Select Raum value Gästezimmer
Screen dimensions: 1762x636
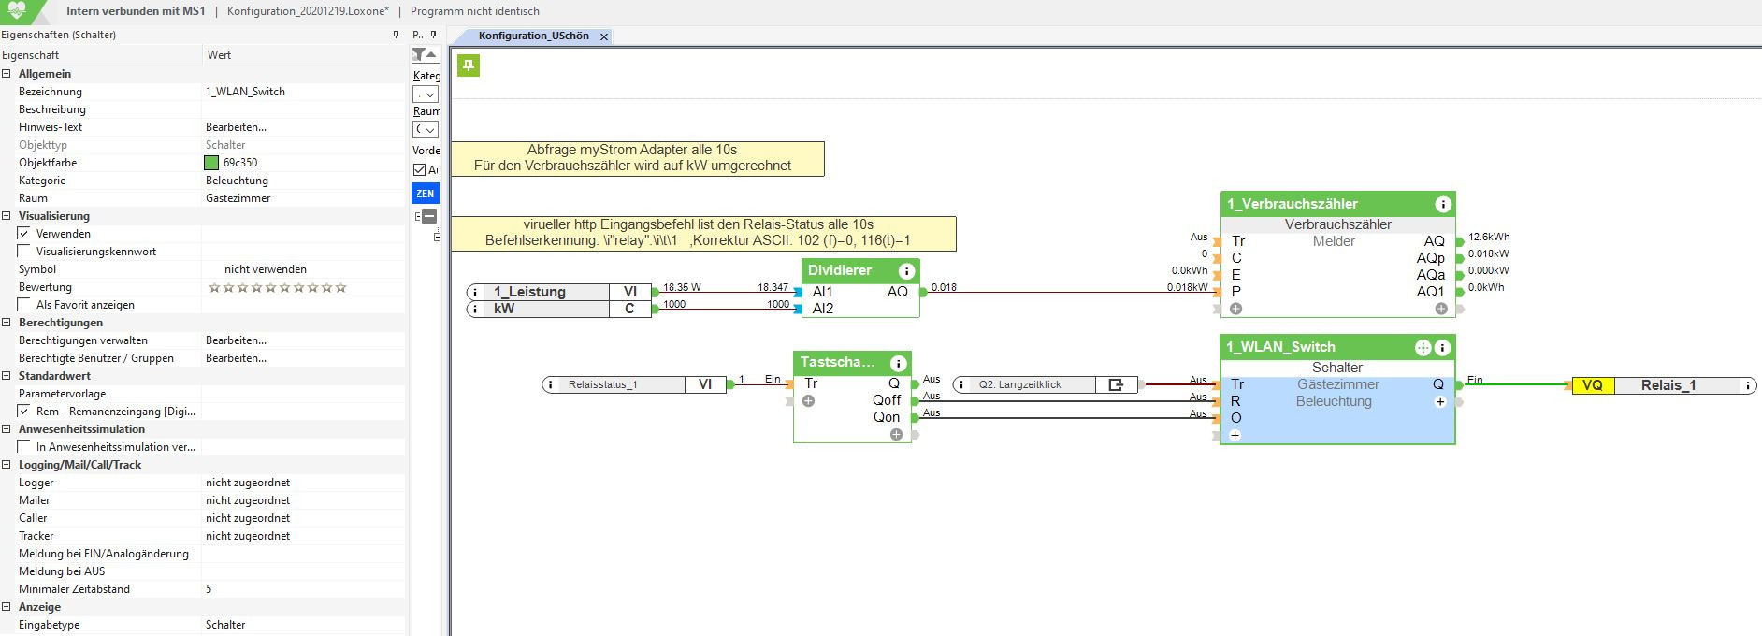238,198
